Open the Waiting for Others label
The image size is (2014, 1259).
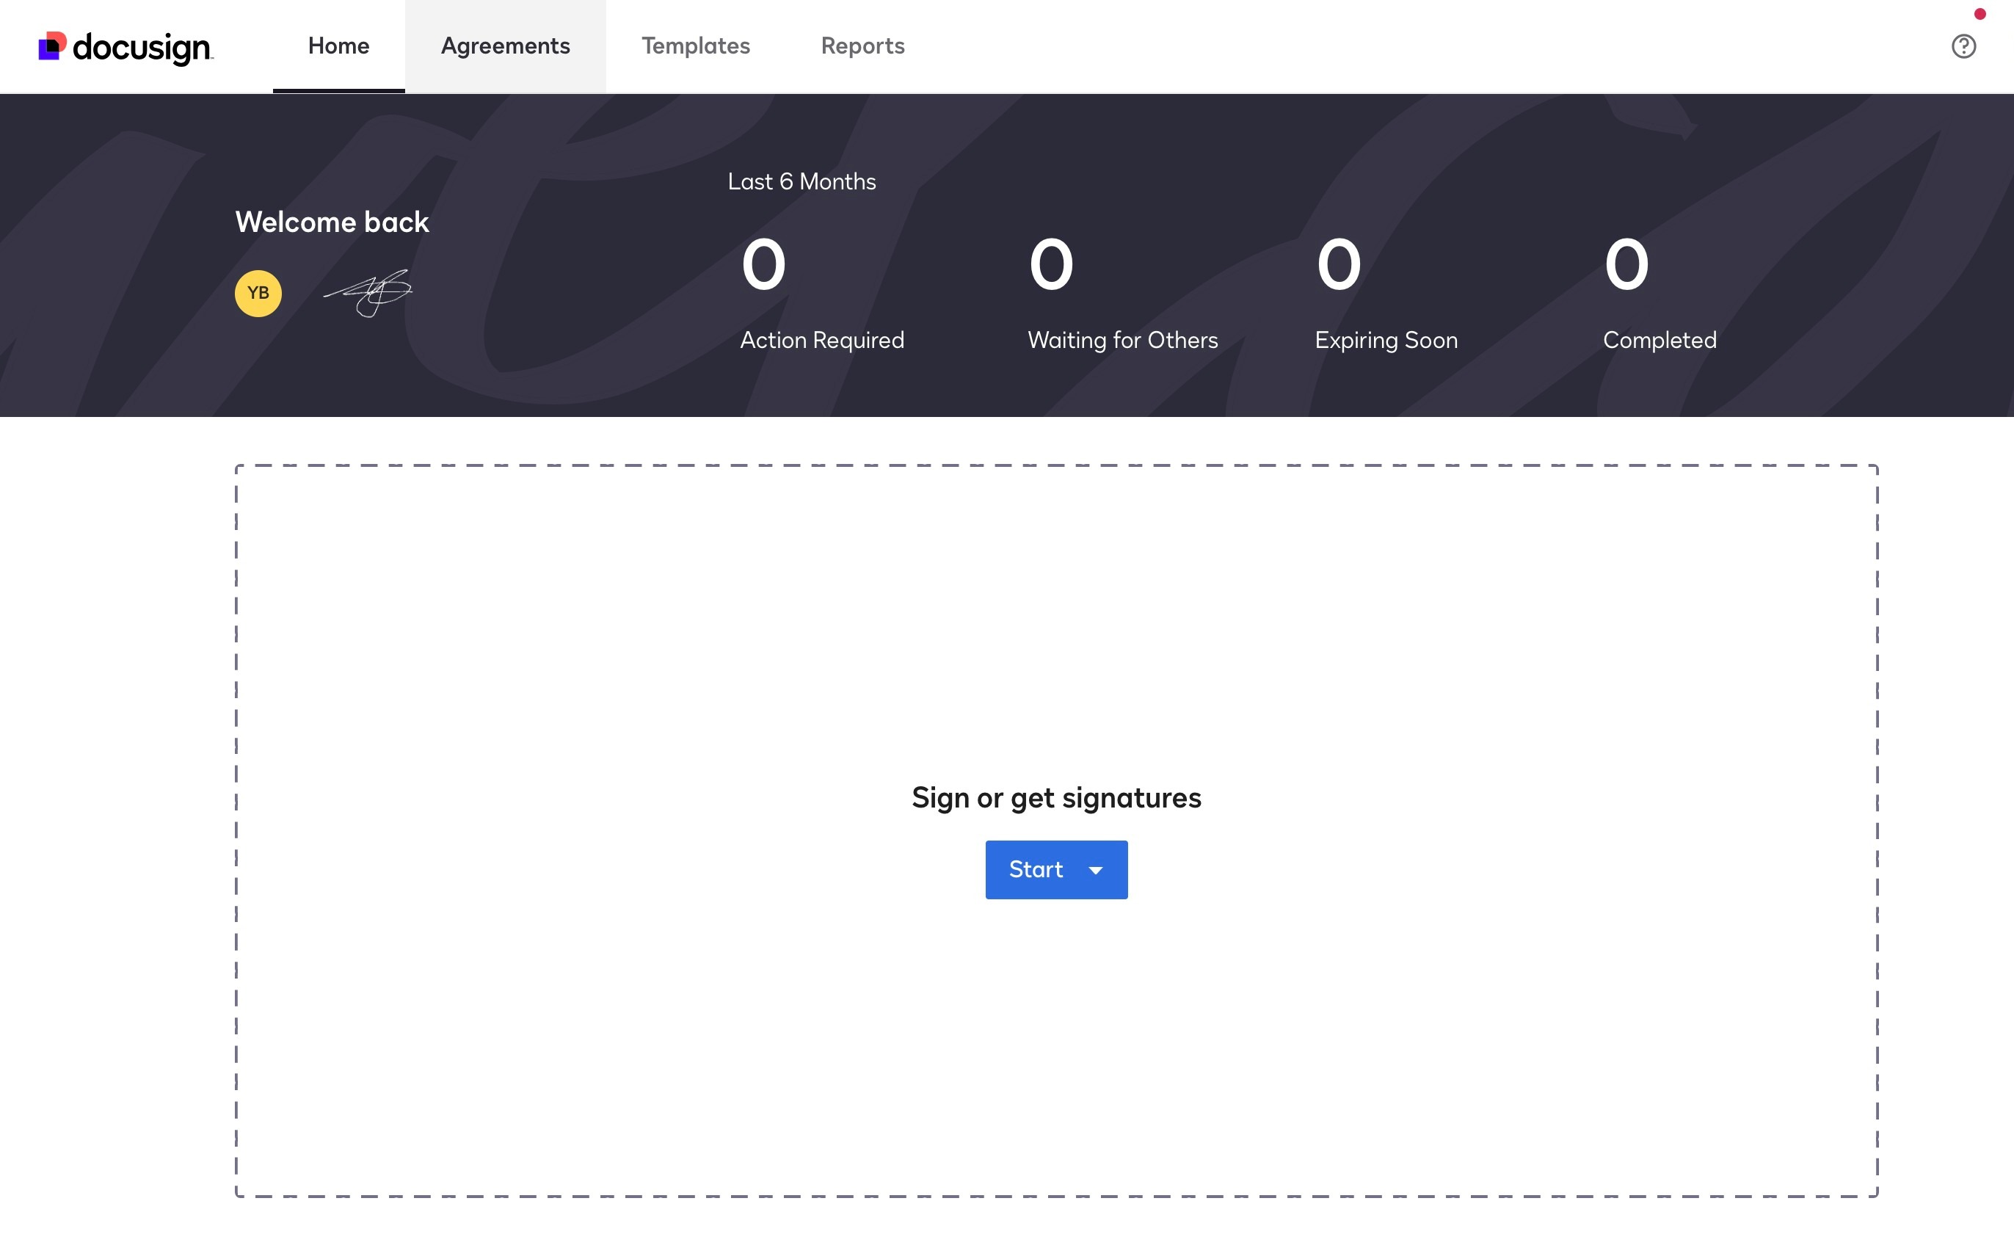(1121, 340)
